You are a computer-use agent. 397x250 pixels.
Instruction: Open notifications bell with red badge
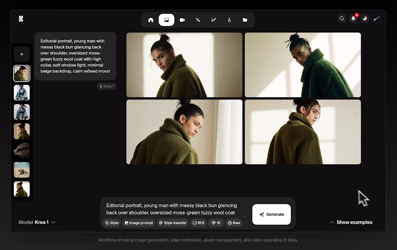(353, 18)
